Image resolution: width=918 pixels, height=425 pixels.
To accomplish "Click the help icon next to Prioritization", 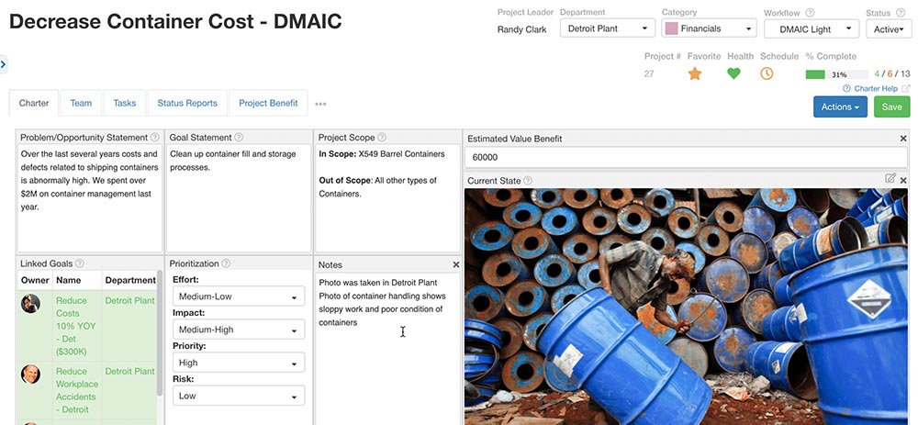I will point(226,263).
